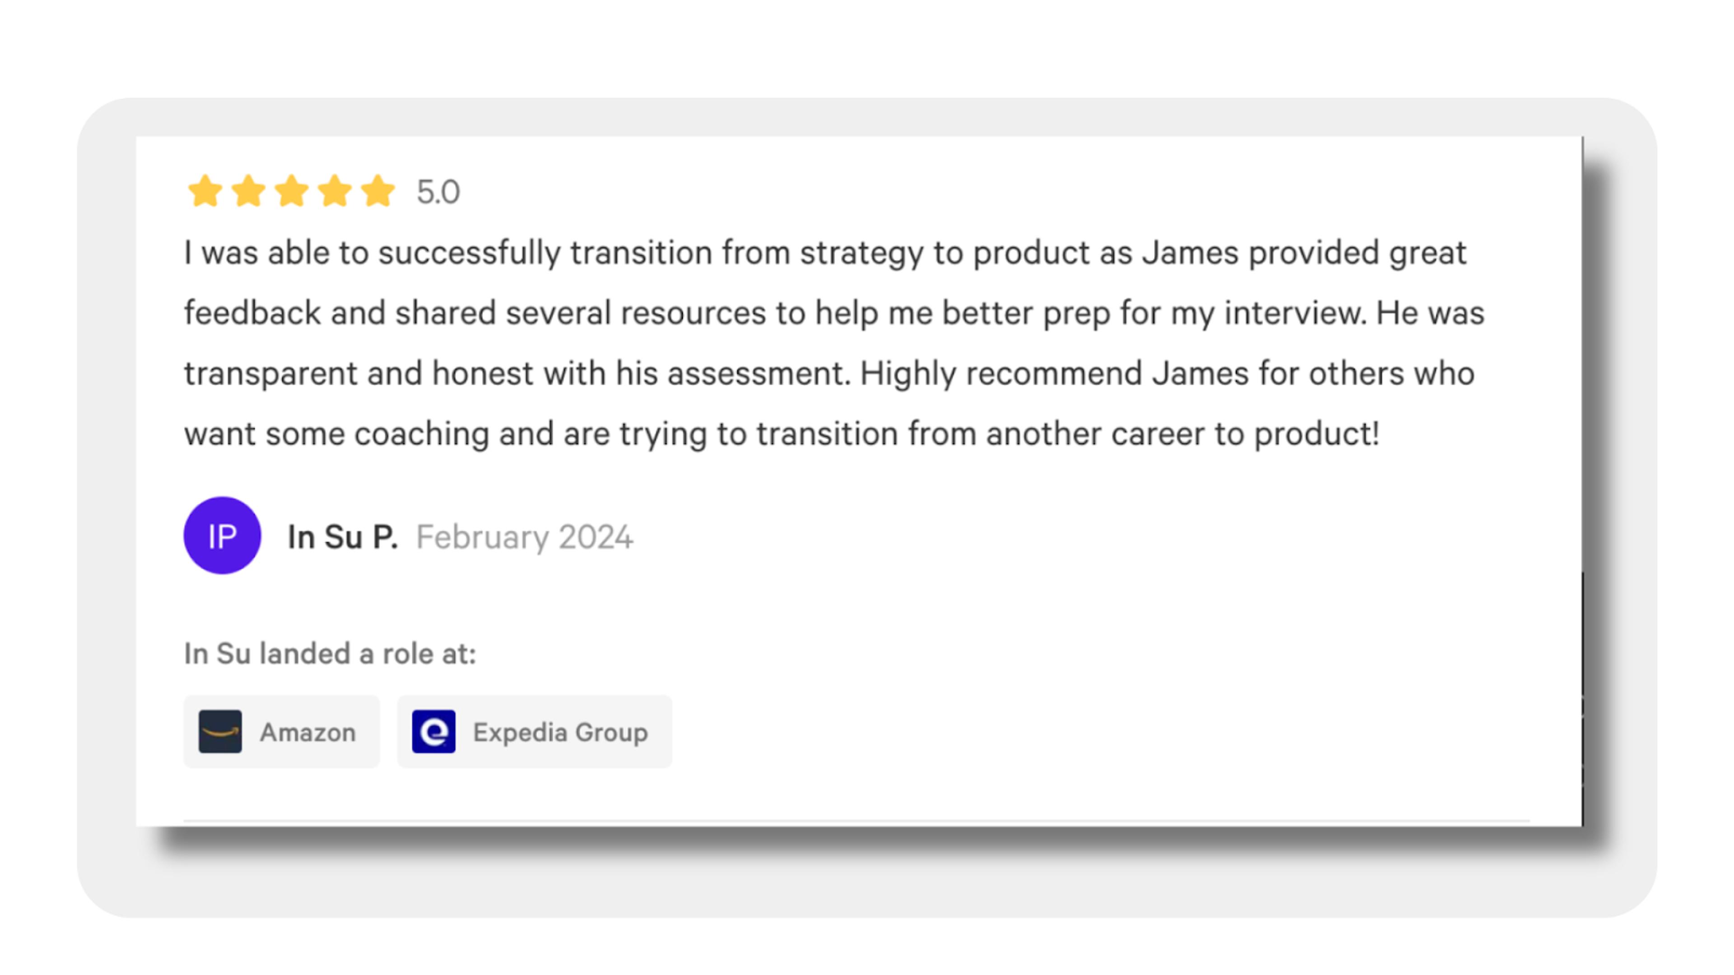Click the purple IP avatar circle
Screen dimensions: 1734x975
point(222,536)
